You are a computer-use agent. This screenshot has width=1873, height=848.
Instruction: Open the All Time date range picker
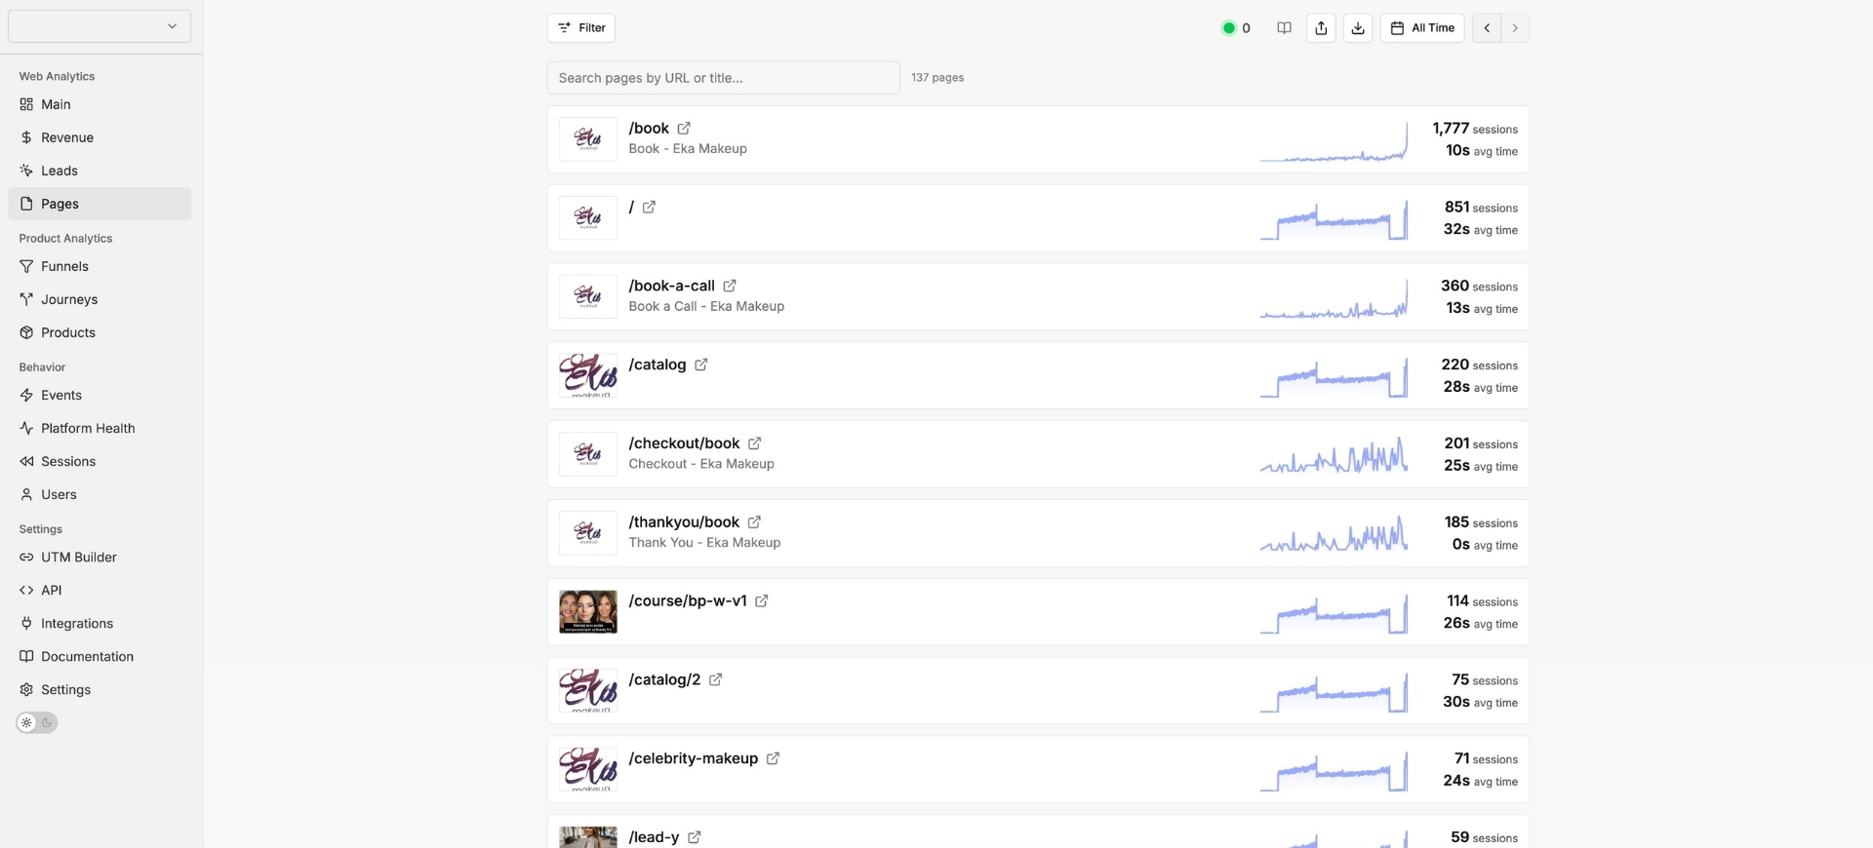coord(1422,28)
